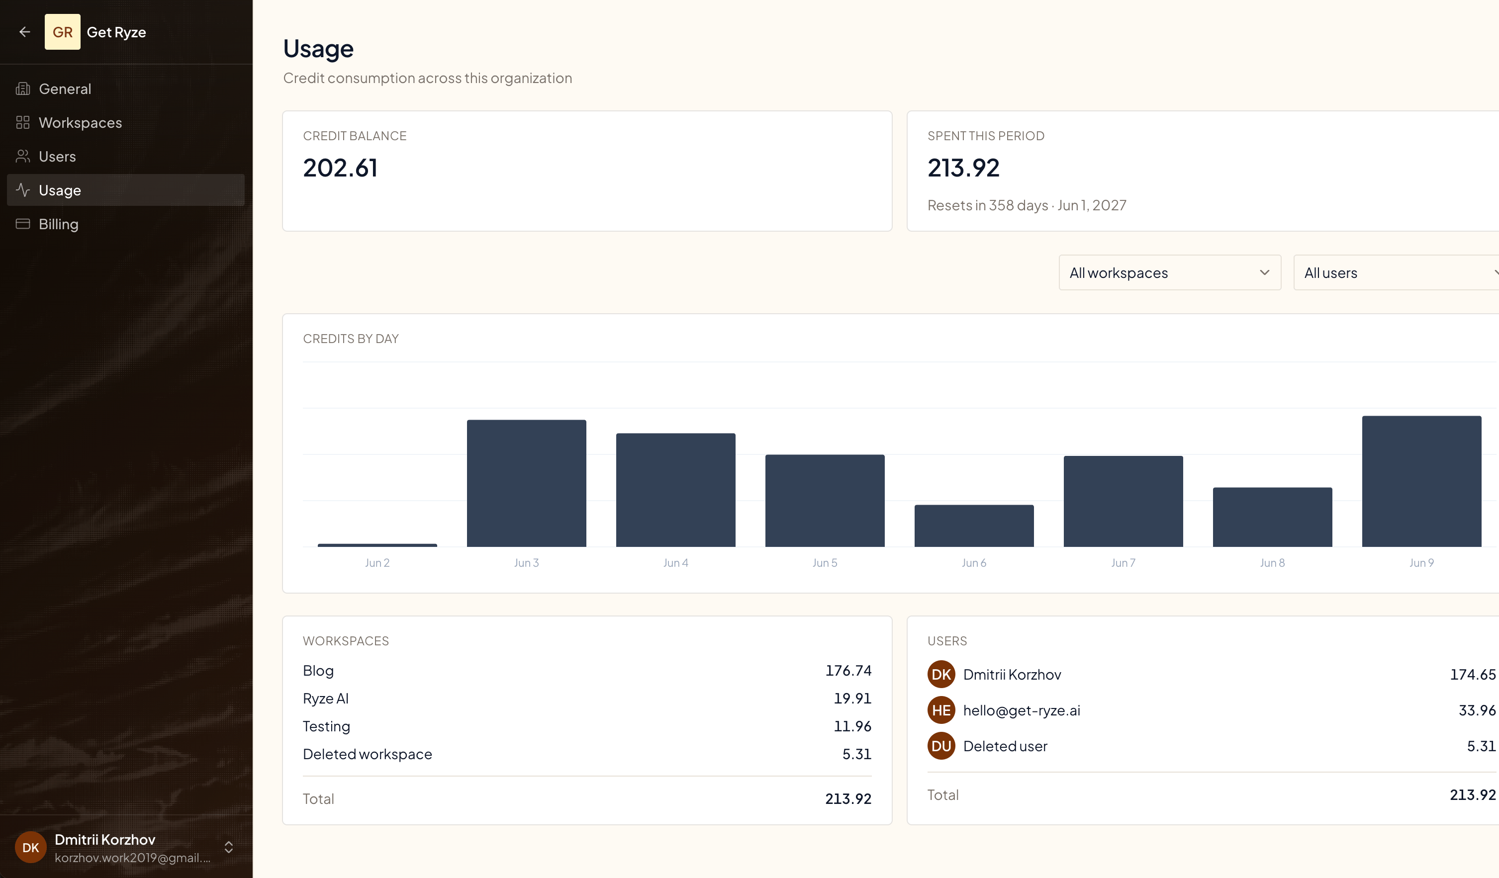Click the 19.91 value for Ryze AI
Viewport: 1499px width, 878px height.
pyautogui.click(x=852, y=699)
